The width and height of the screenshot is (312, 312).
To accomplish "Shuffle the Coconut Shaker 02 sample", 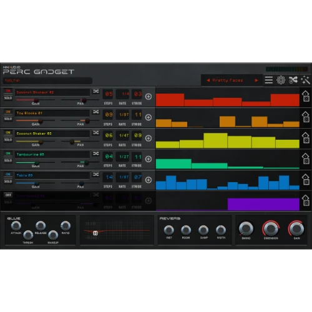I will coord(95,133).
